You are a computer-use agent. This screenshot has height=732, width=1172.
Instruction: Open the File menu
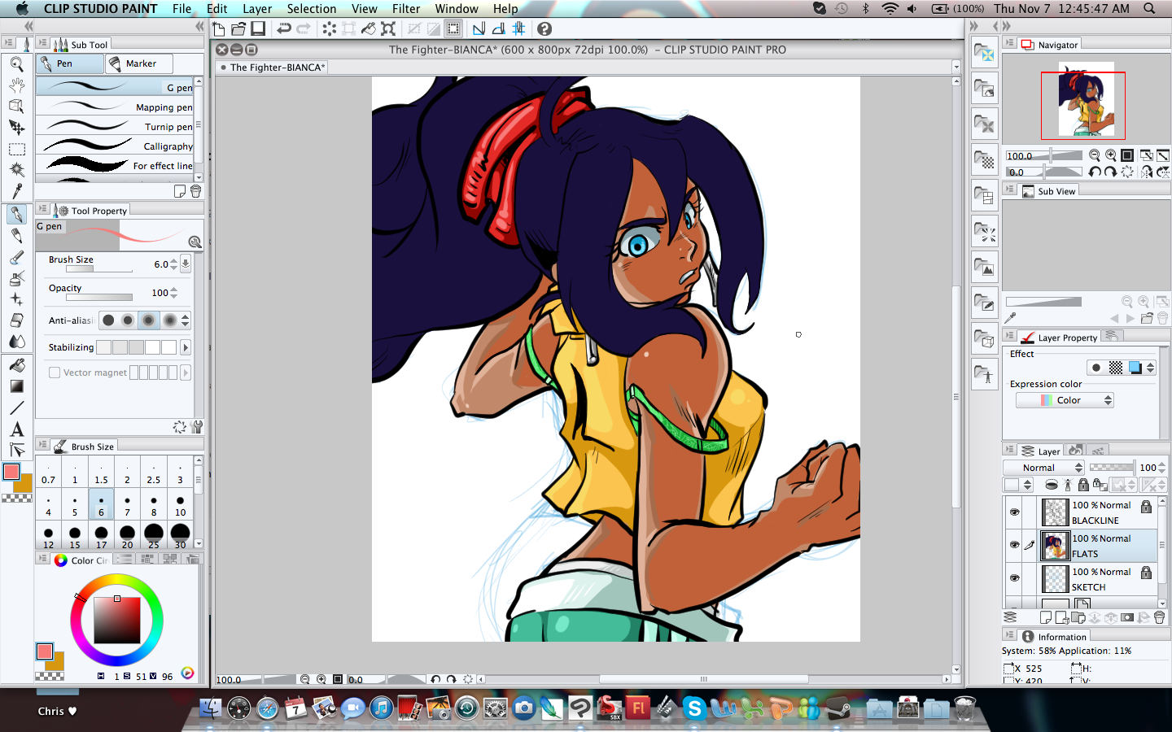[x=182, y=8]
